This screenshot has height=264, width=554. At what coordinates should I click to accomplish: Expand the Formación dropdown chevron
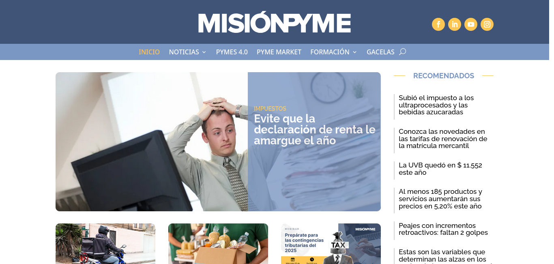pos(354,52)
